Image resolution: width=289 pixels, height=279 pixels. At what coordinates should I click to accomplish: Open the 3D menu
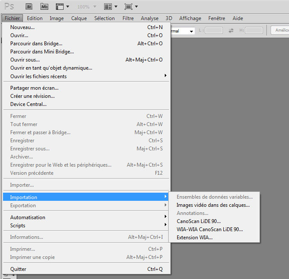point(169,18)
